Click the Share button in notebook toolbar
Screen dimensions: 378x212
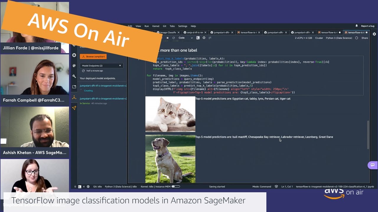[x=365, y=38]
